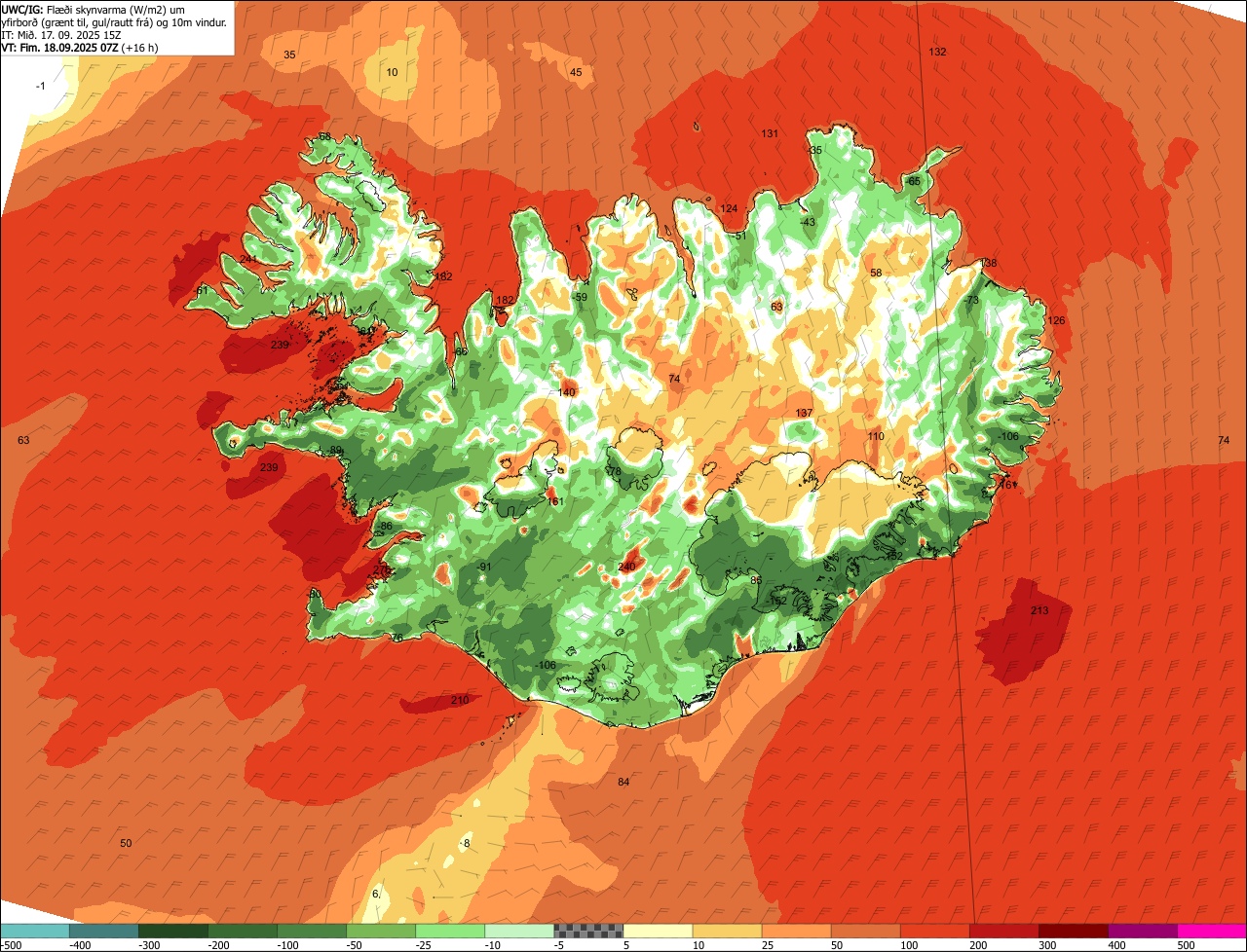Click the map value '124' on the map
Screen dimensions: 1247x952
[729, 208]
